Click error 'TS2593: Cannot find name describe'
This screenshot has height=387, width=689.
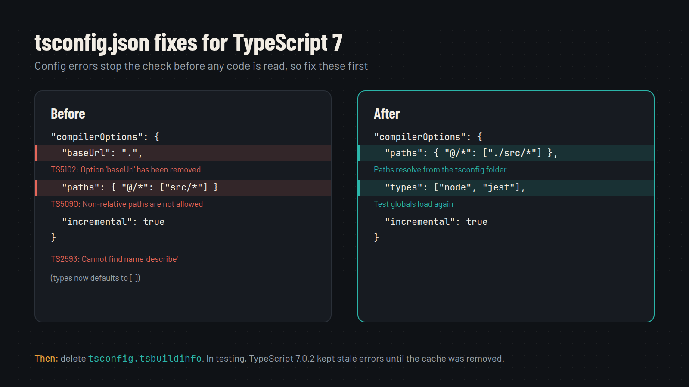pos(115,259)
